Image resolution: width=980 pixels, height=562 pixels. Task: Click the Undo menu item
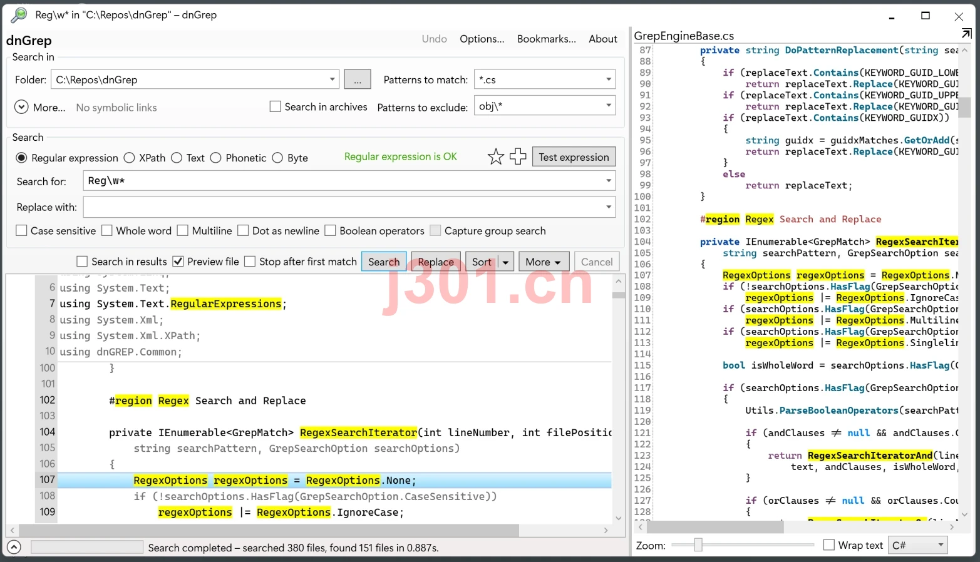434,39
